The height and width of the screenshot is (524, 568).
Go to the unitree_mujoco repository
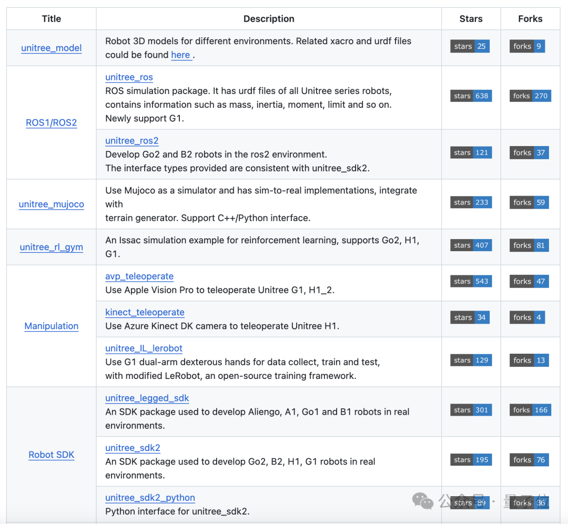pyautogui.click(x=52, y=204)
